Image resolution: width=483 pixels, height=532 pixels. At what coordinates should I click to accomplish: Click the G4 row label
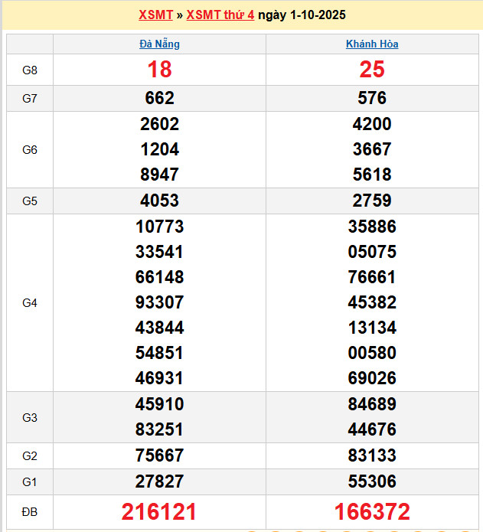point(30,302)
